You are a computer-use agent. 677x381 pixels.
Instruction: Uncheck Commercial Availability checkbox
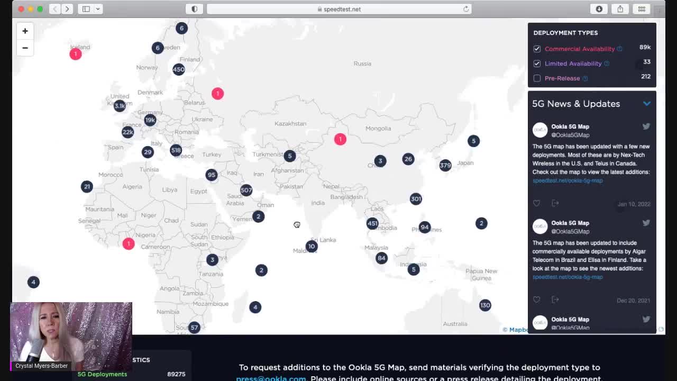[537, 49]
